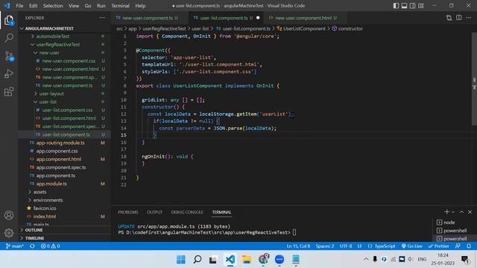Click the synchronize changes icon in status bar
Image resolution: width=477 pixels, height=268 pixels.
[32, 246]
